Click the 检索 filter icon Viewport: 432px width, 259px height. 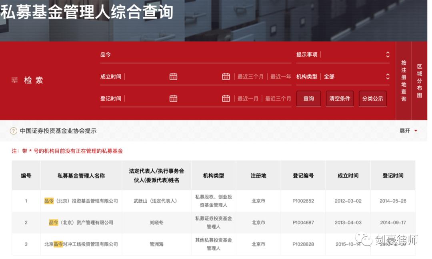(x=15, y=80)
